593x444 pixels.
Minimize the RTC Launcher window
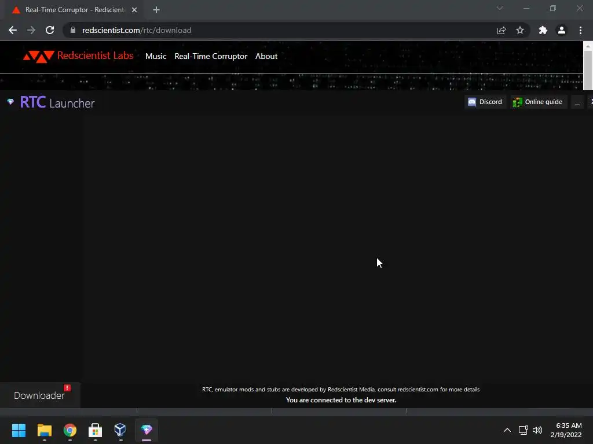pyautogui.click(x=577, y=102)
